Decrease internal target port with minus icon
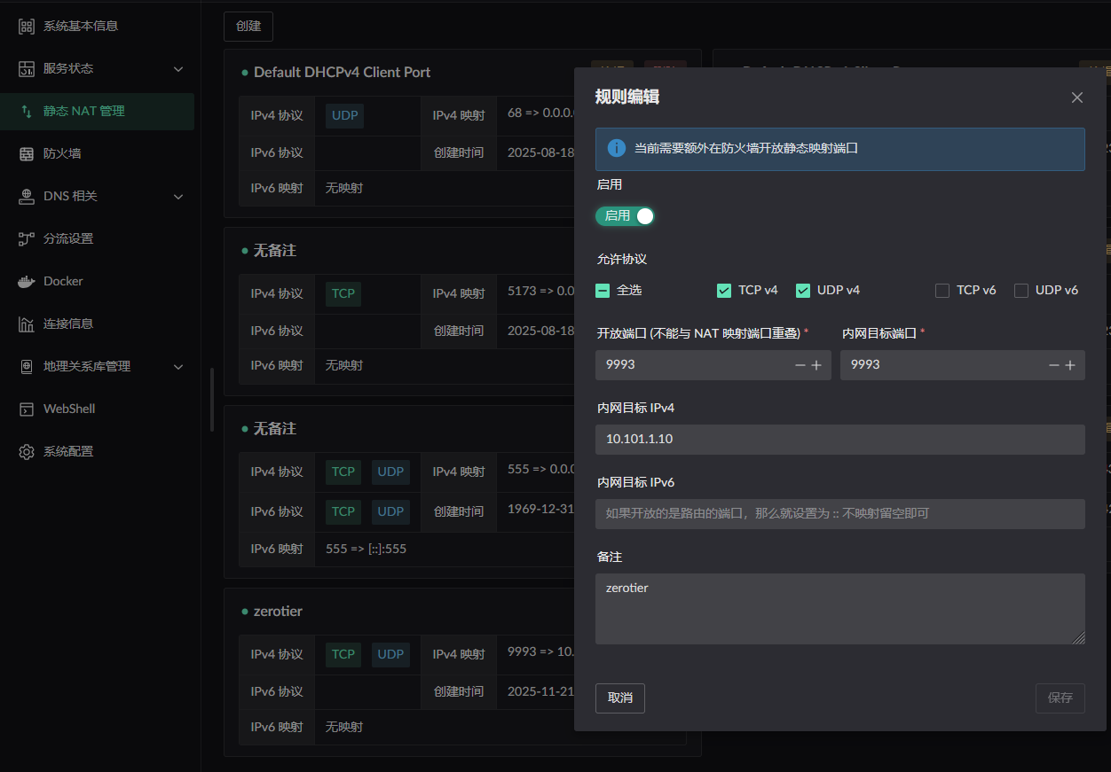Viewport: 1111px width, 772px height. coord(1054,365)
